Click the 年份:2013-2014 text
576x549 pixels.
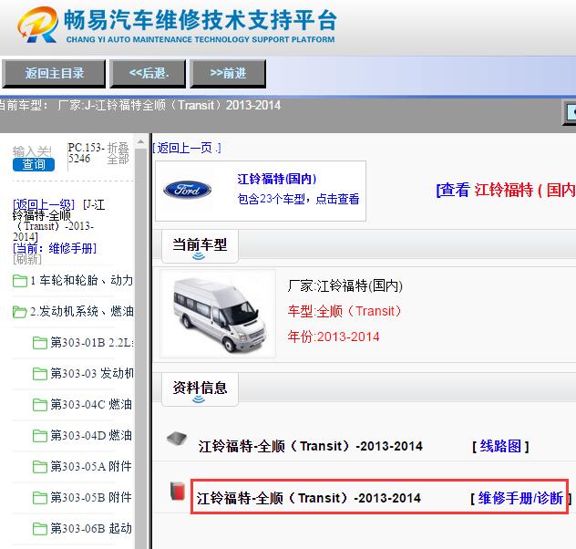pos(334,337)
